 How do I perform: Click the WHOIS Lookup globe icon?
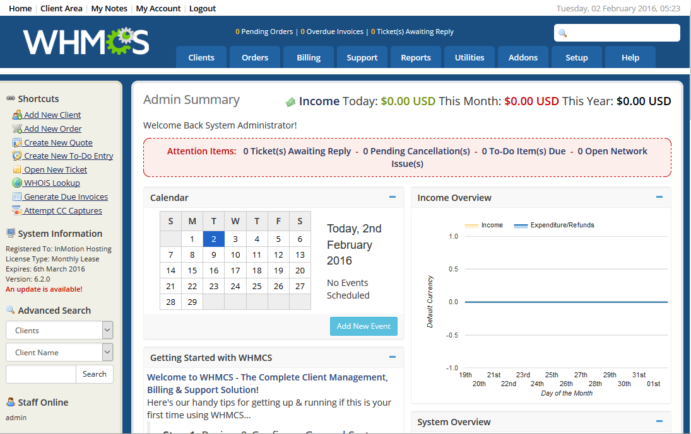point(17,183)
